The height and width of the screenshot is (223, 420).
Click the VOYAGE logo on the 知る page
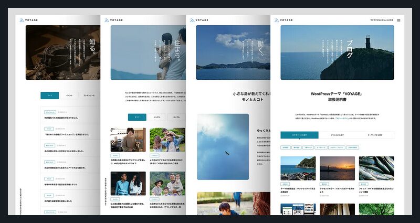[29, 20]
